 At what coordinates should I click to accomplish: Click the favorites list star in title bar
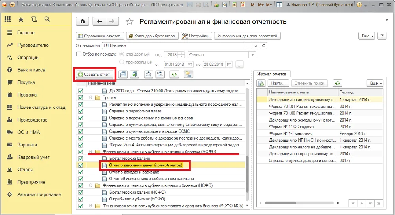pyautogui.click(x=224, y=4)
